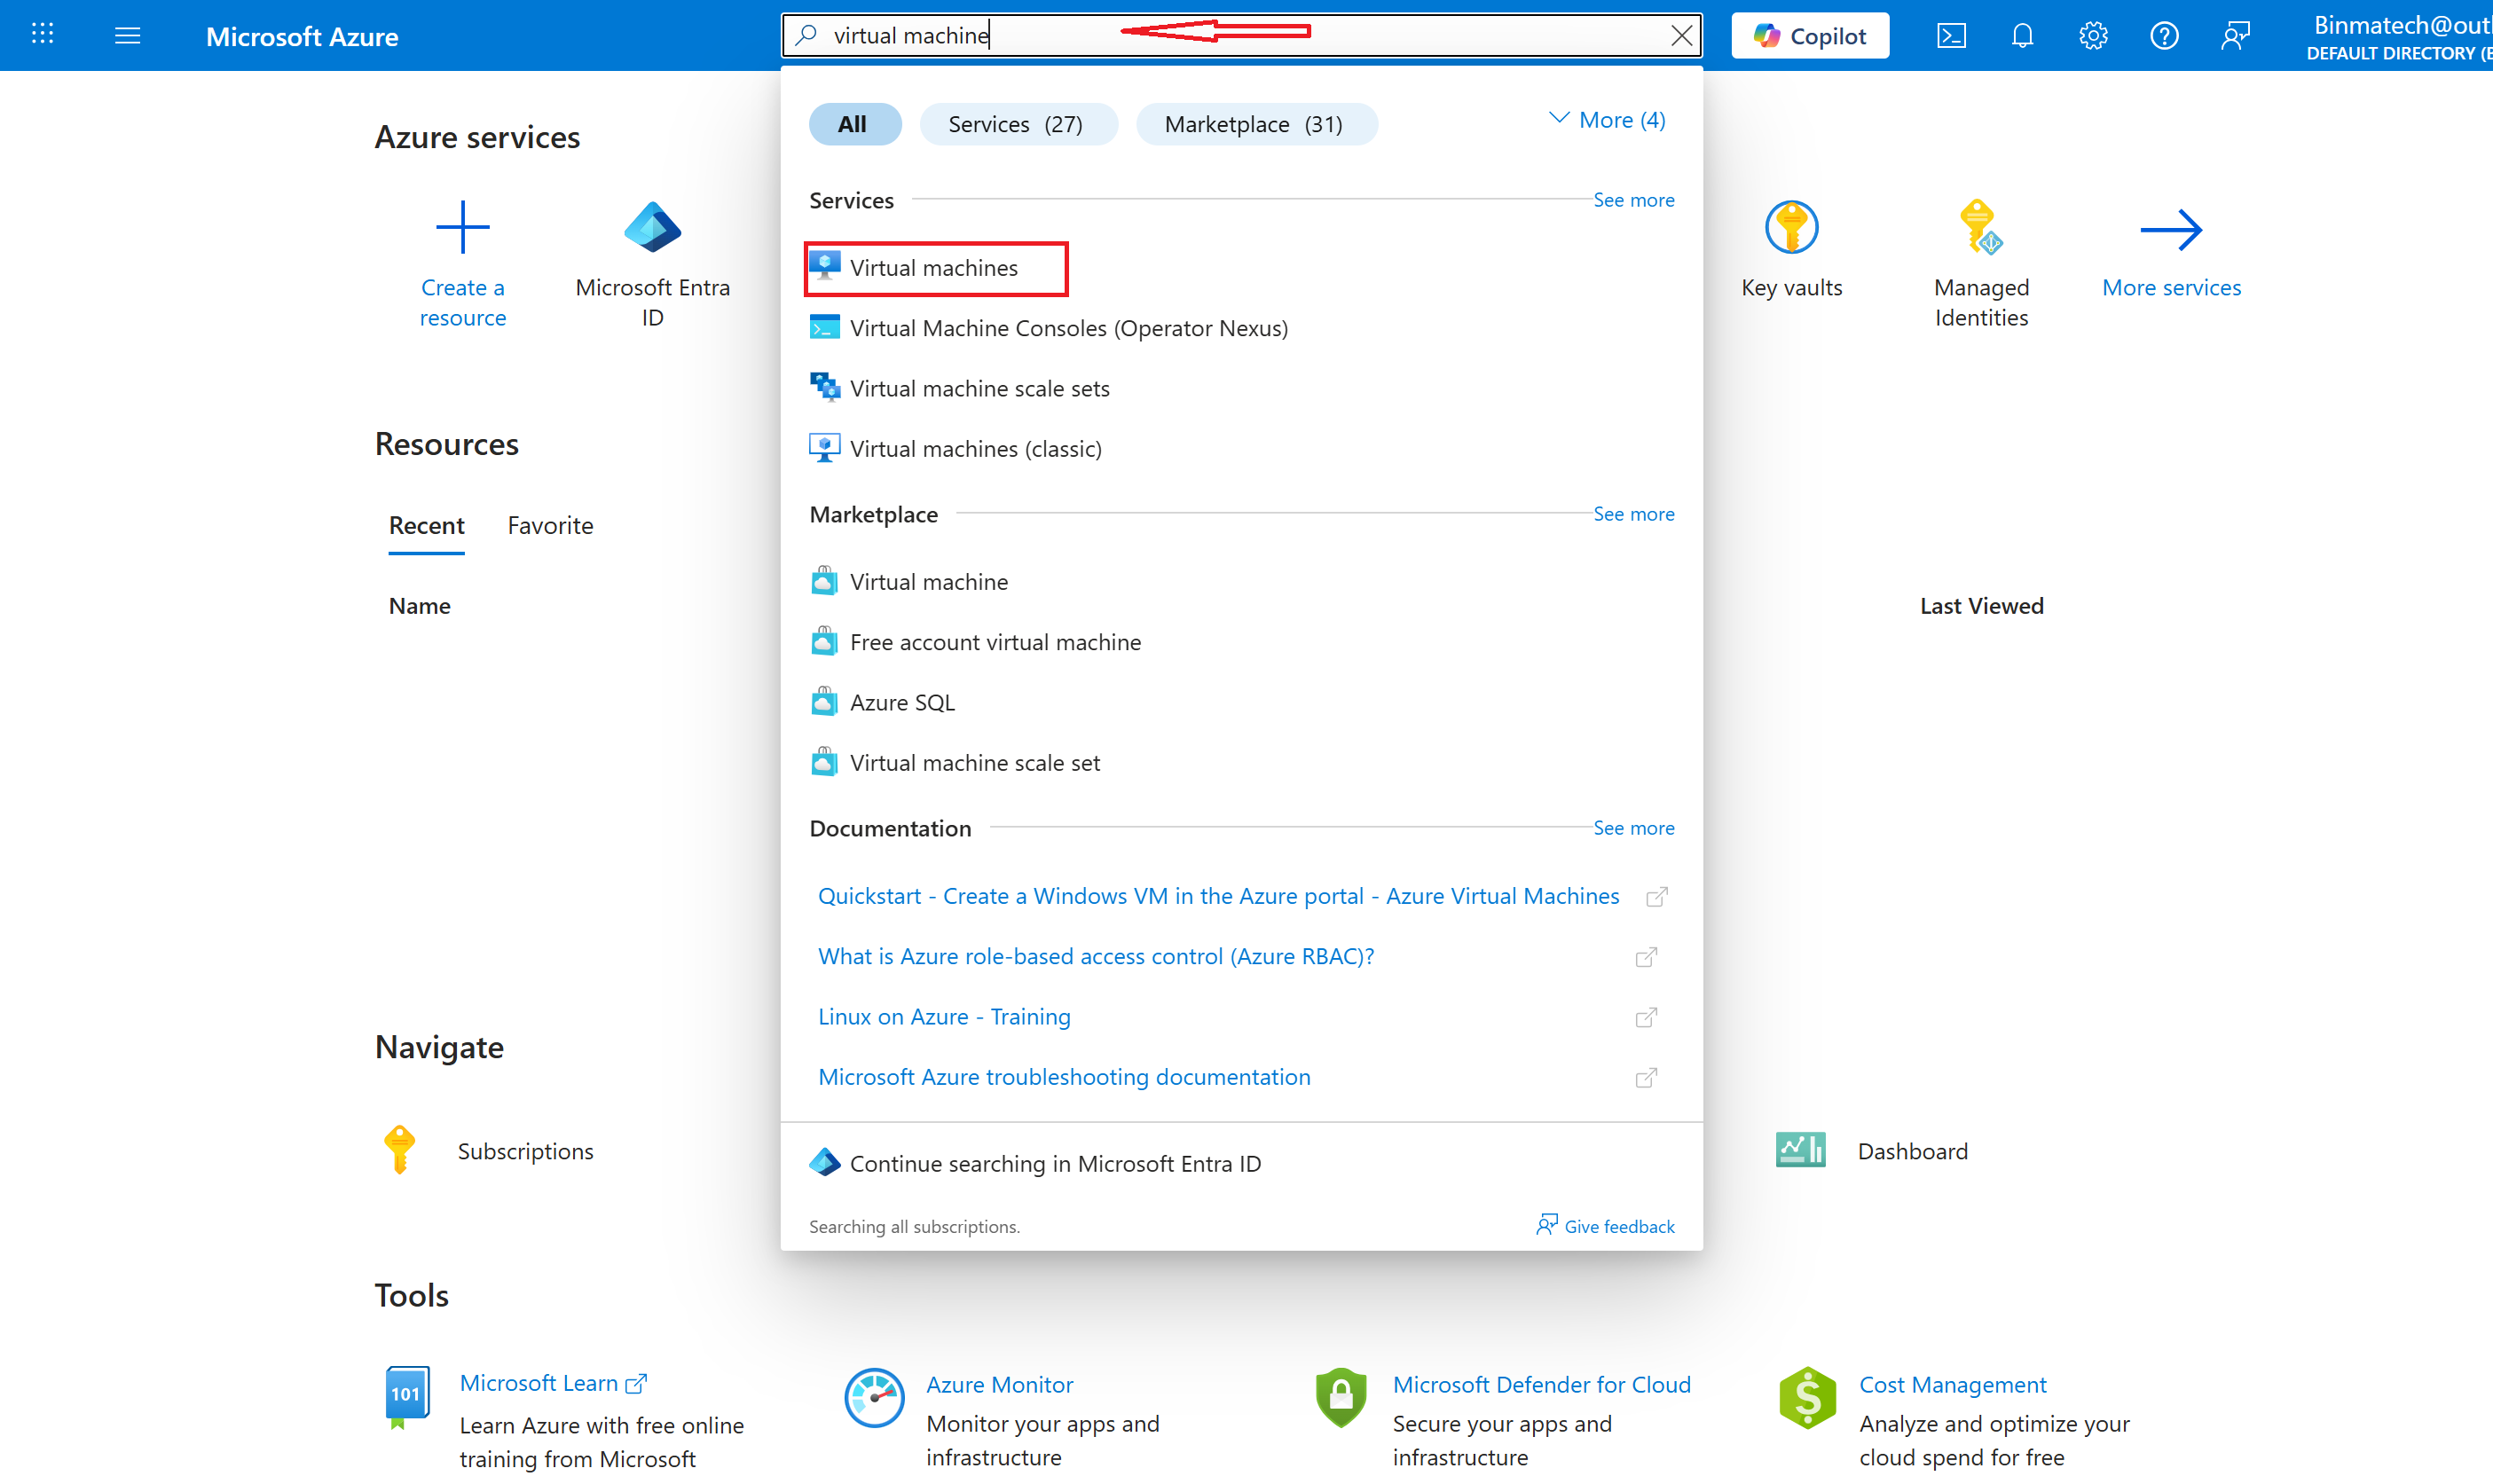Image resolution: width=2493 pixels, height=1484 pixels.
Task: Click See more next to Marketplace
Action: tap(1633, 514)
